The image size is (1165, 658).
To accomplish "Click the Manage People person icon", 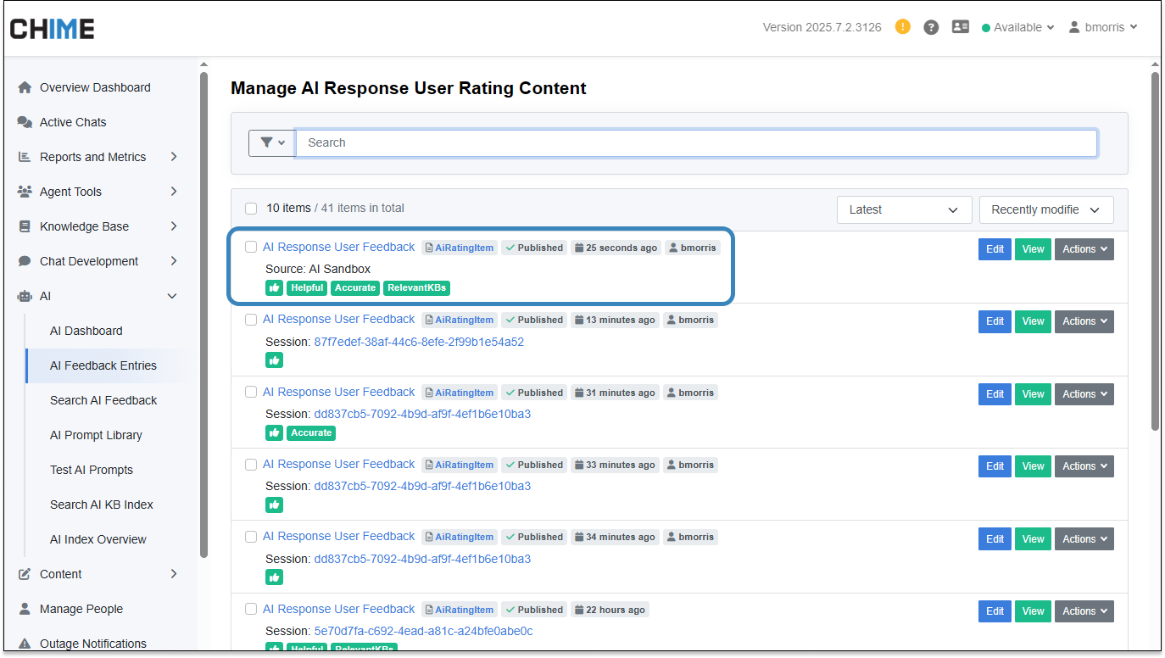I will 25,609.
